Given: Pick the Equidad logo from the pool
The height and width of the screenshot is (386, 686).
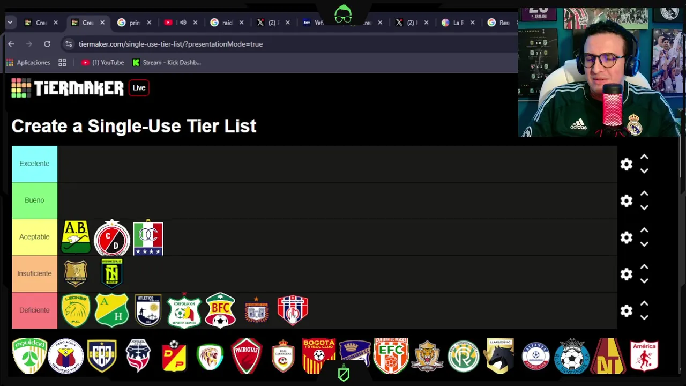Looking at the screenshot, I should 29,355.
